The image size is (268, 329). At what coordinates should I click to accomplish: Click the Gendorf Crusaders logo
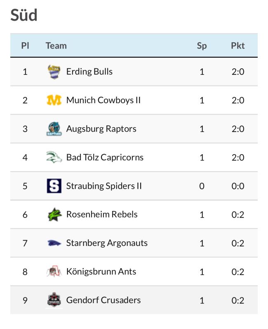(54, 300)
